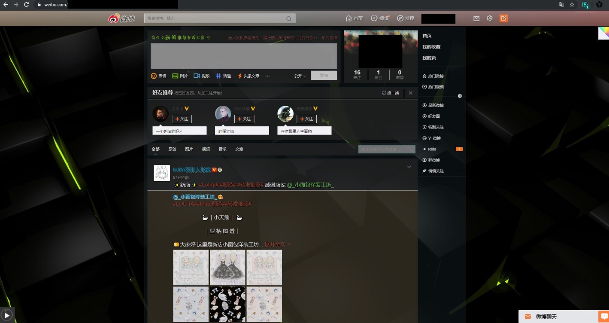Select 好友圈 in the sidebar

pos(431,116)
